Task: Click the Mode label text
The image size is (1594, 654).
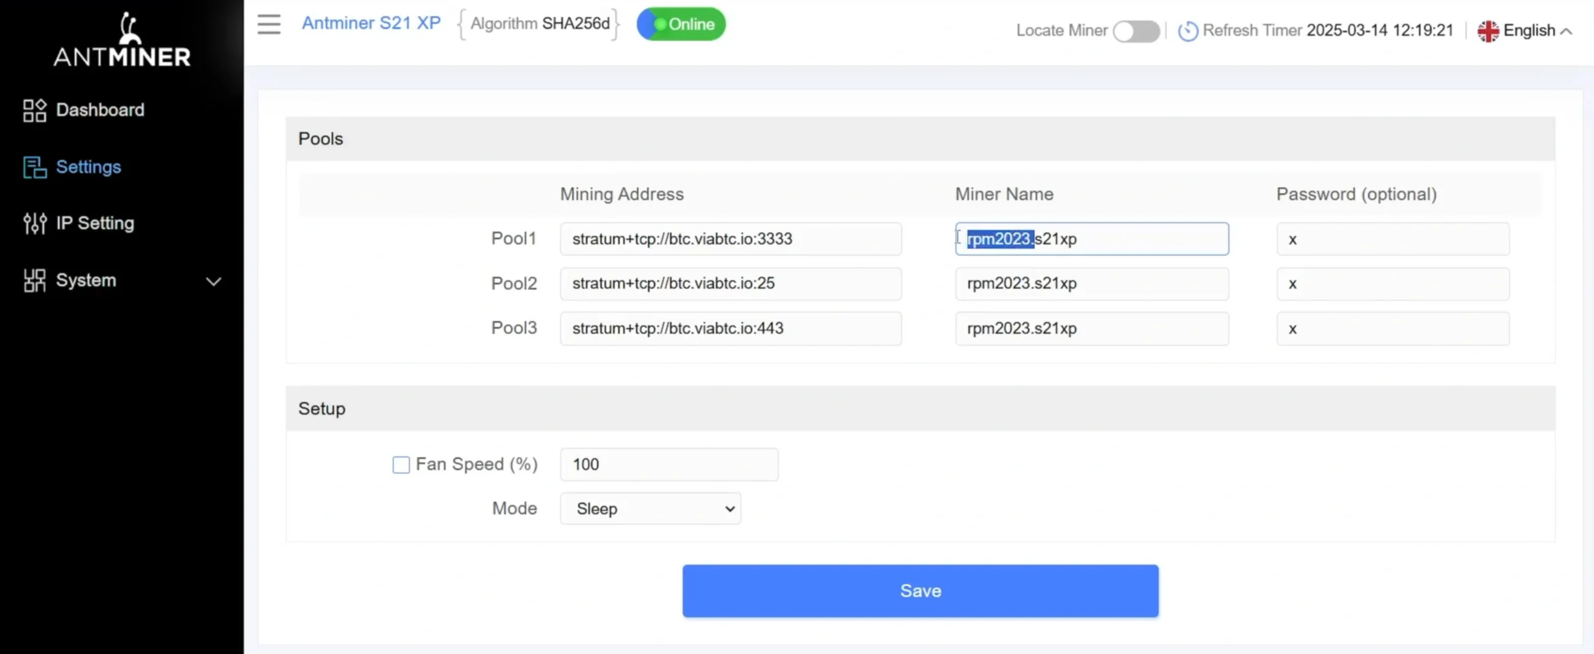Action: [514, 508]
